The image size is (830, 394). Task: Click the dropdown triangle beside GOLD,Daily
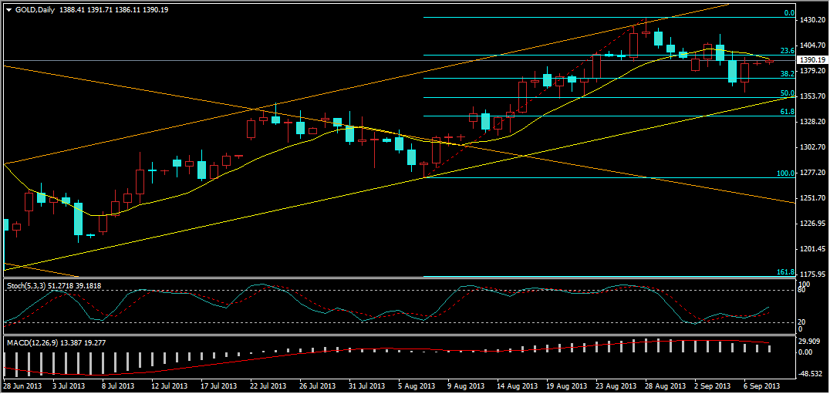[x=8, y=9]
